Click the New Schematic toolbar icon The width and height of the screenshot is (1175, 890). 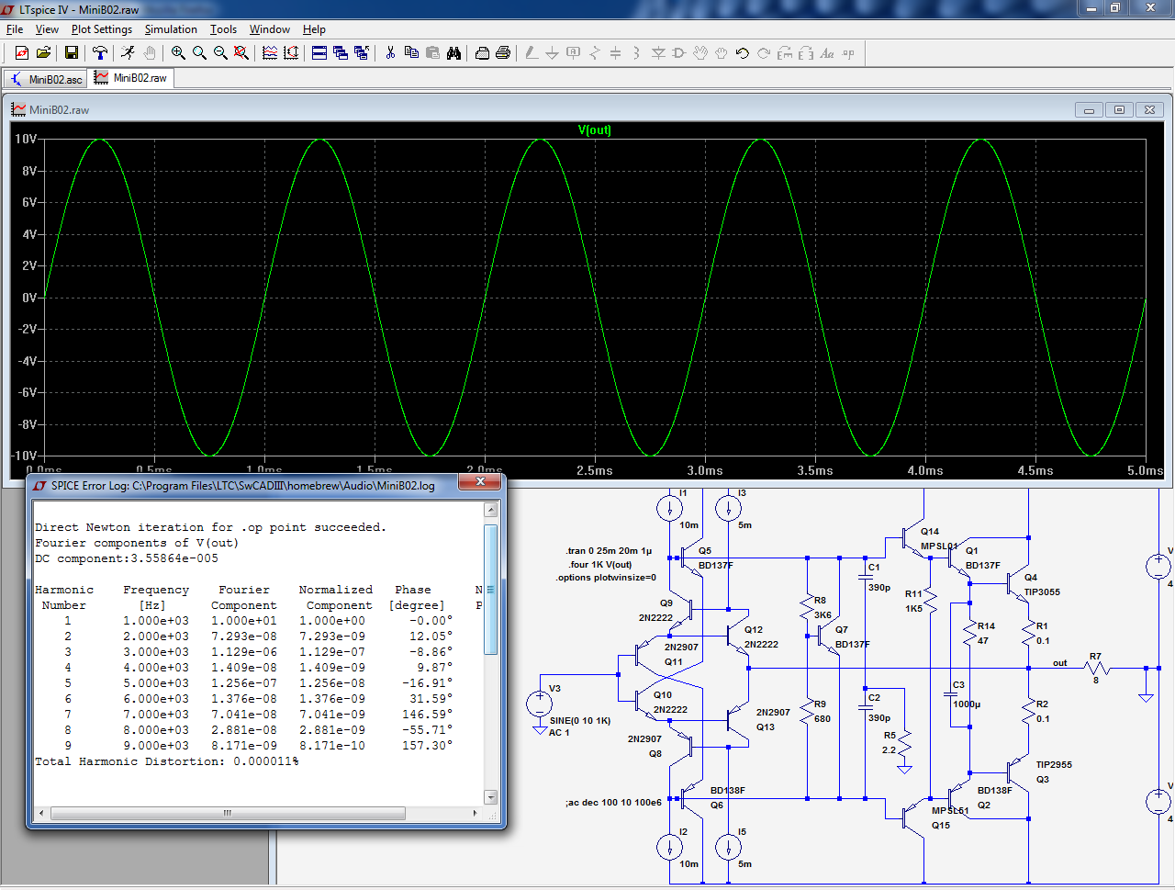(x=22, y=53)
